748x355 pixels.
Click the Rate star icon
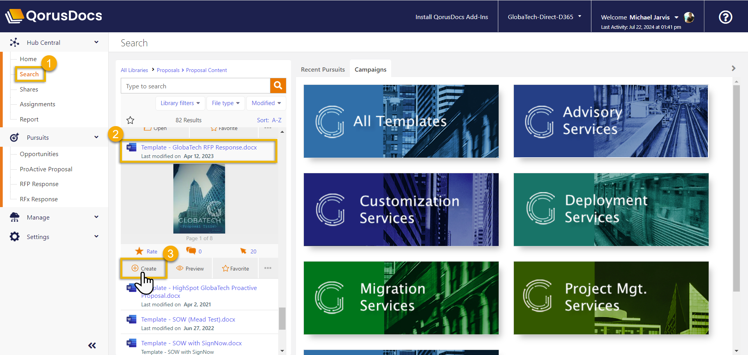coord(139,251)
